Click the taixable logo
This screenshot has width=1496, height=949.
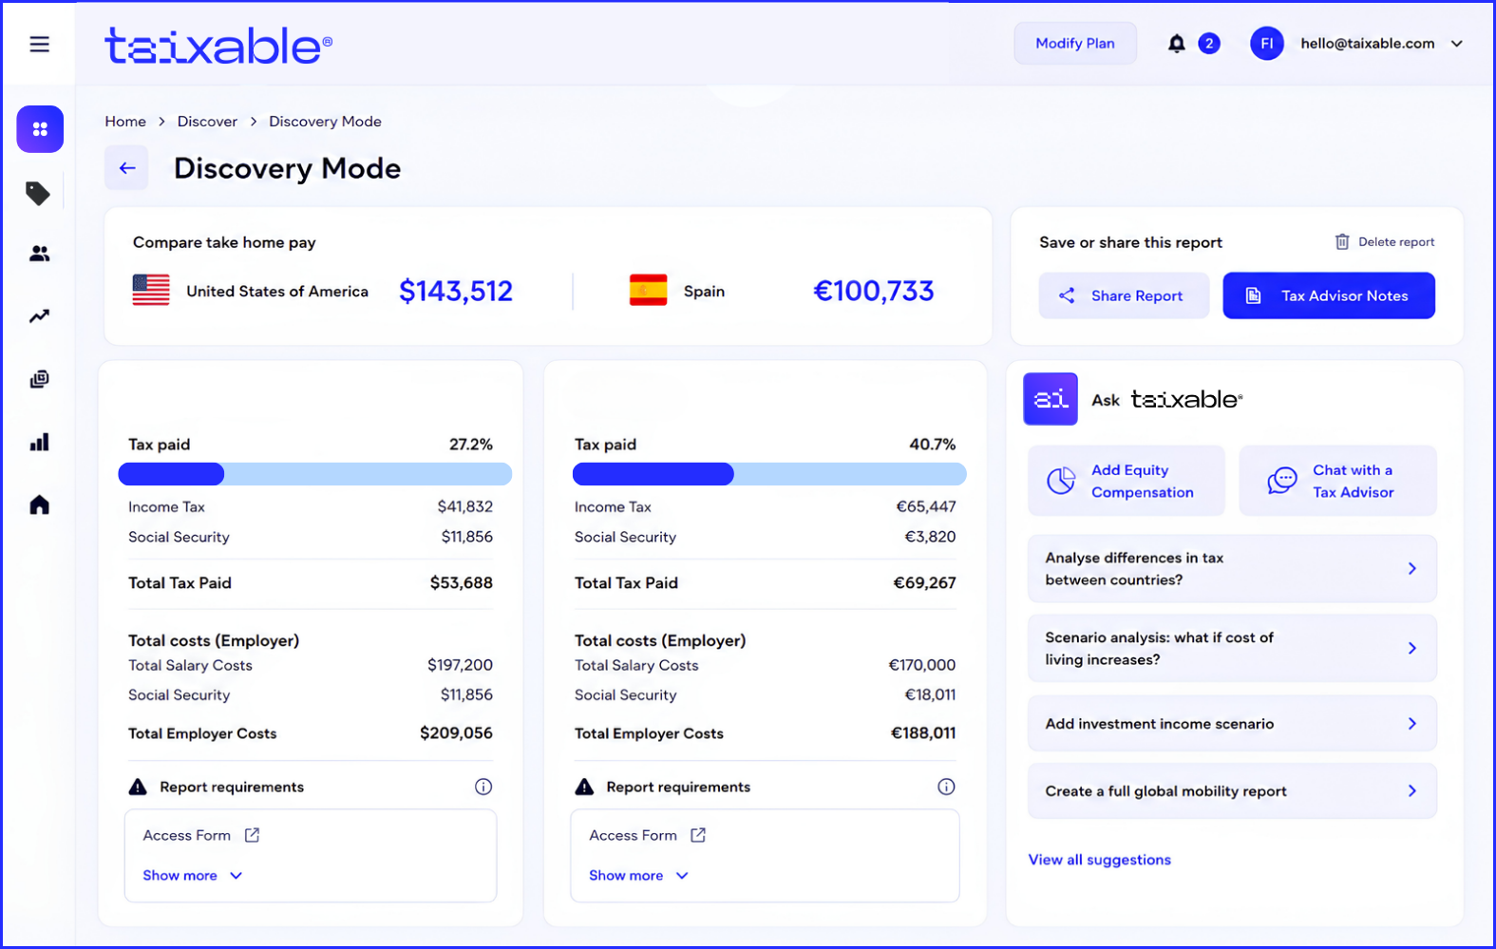(x=218, y=45)
